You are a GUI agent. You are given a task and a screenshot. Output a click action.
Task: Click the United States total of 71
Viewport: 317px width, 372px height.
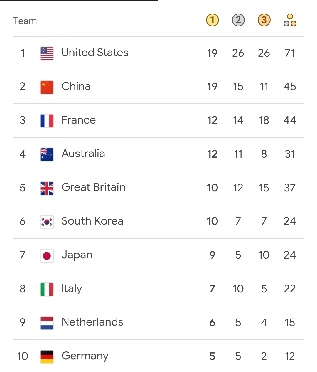tap(290, 53)
